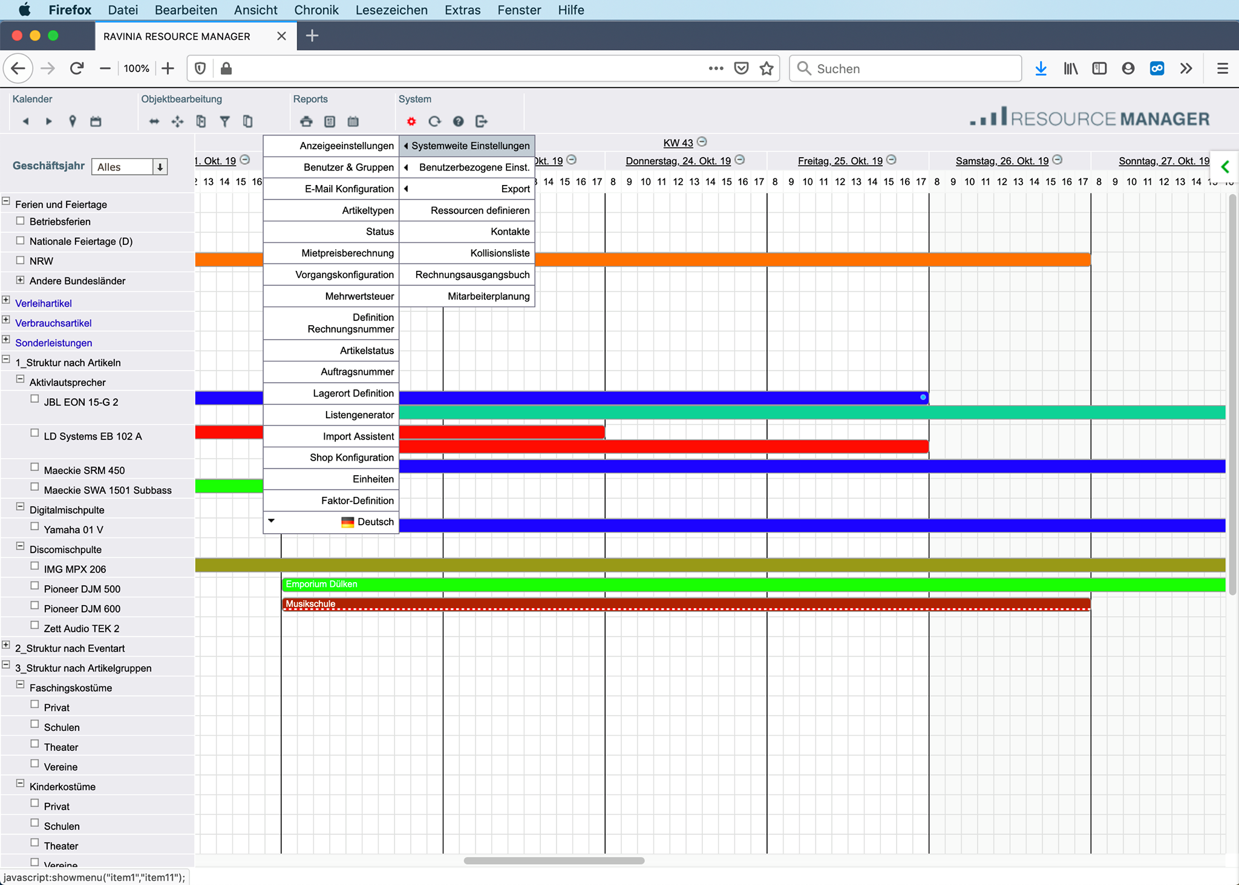1239x885 pixels.
Task: Open the red settings gear icon
Action: coord(411,122)
